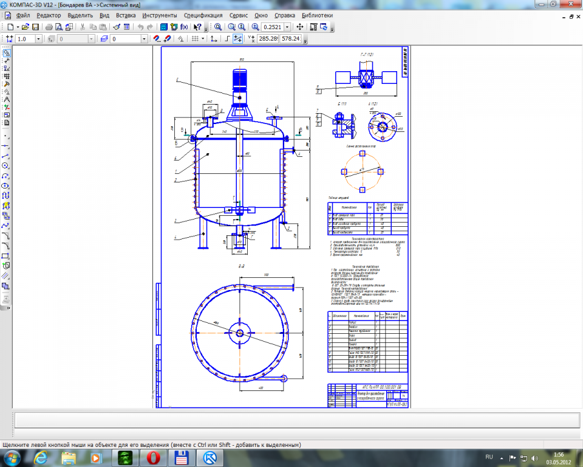Toggle Orthogonal drawing mode

(228, 39)
